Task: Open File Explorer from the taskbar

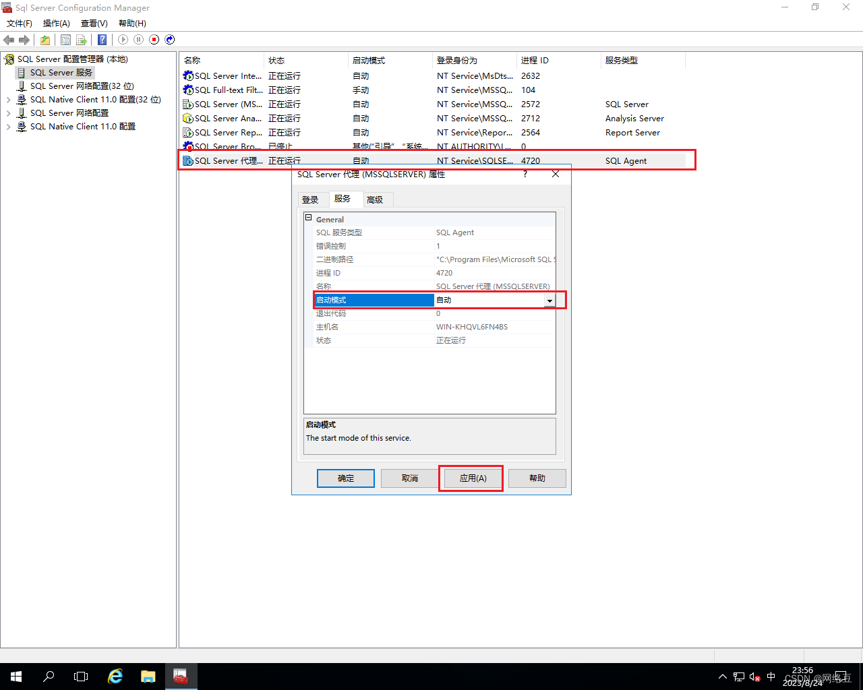Action: (x=148, y=677)
